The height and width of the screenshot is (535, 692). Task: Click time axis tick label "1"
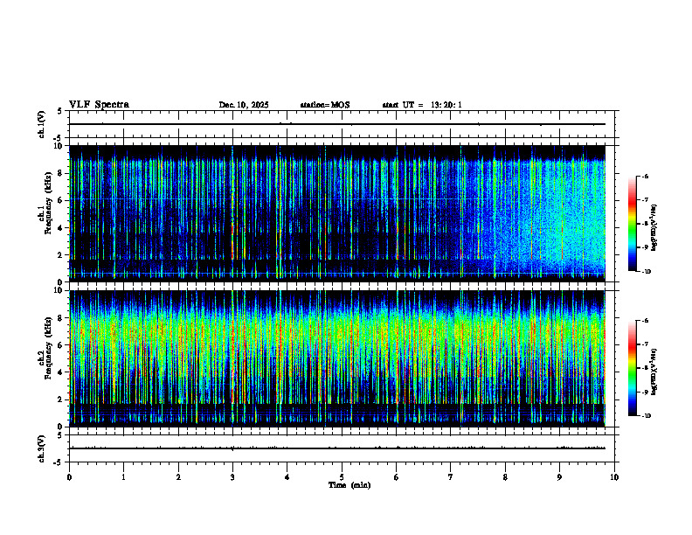[x=124, y=477]
